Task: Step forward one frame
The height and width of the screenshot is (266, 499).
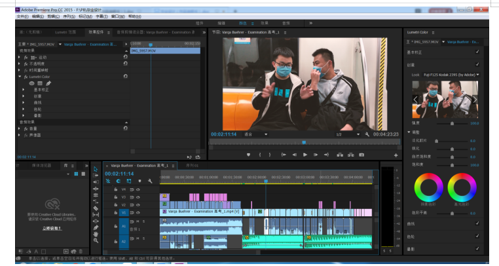Action: pos(316,155)
